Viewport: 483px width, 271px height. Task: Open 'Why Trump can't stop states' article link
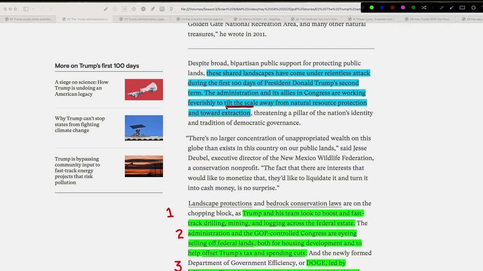point(80,124)
